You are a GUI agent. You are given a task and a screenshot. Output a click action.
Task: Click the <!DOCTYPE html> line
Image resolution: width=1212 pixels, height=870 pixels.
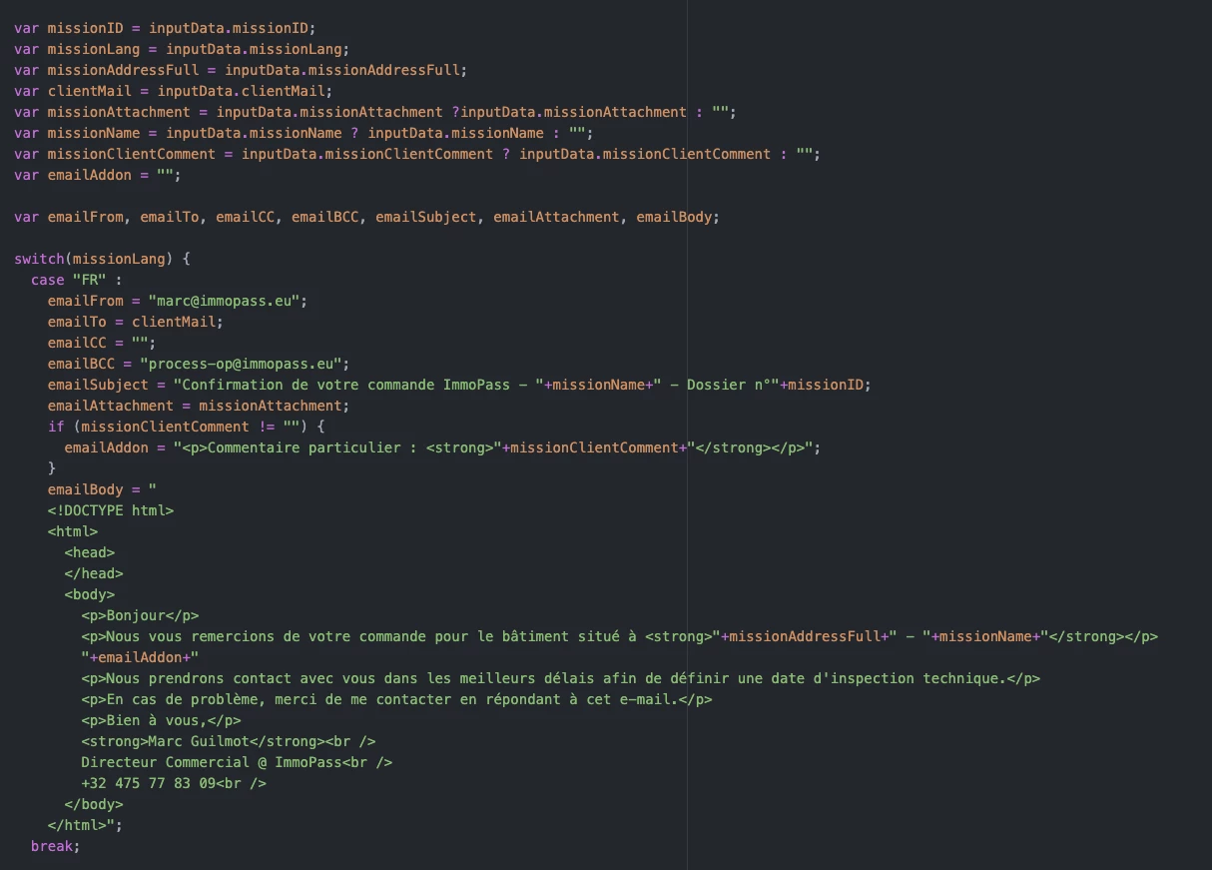pos(111,510)
